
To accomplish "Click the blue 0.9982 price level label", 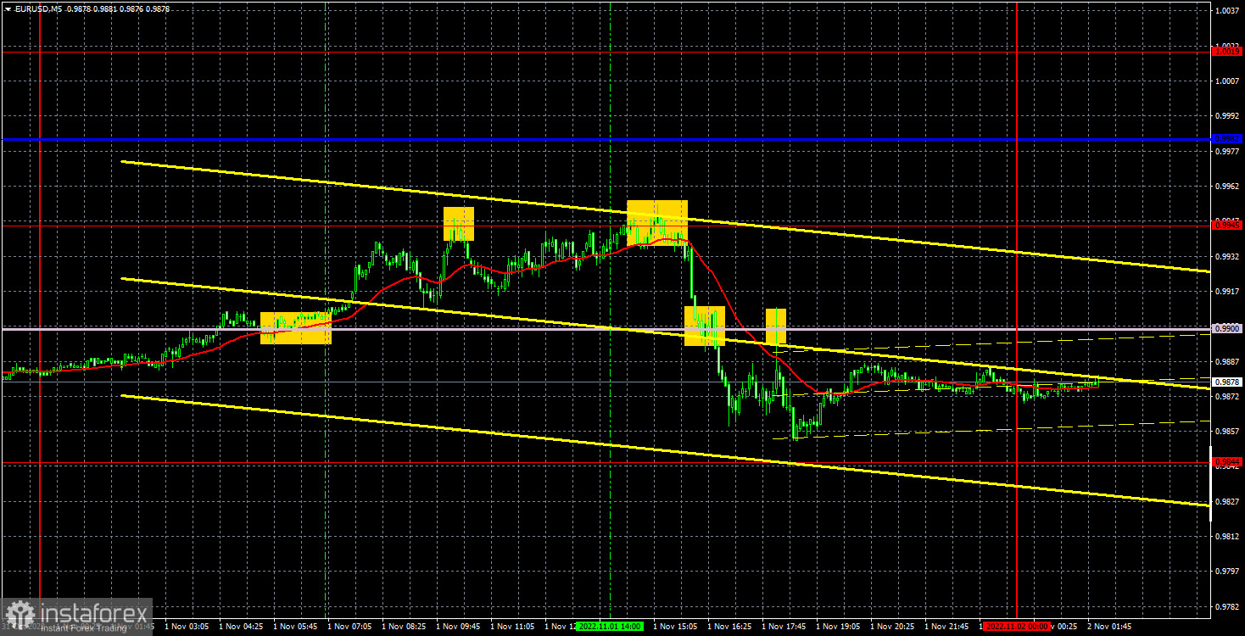I will (1228, 139).
